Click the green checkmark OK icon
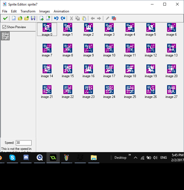Screen dimensions: 184x190 (5, 19)
